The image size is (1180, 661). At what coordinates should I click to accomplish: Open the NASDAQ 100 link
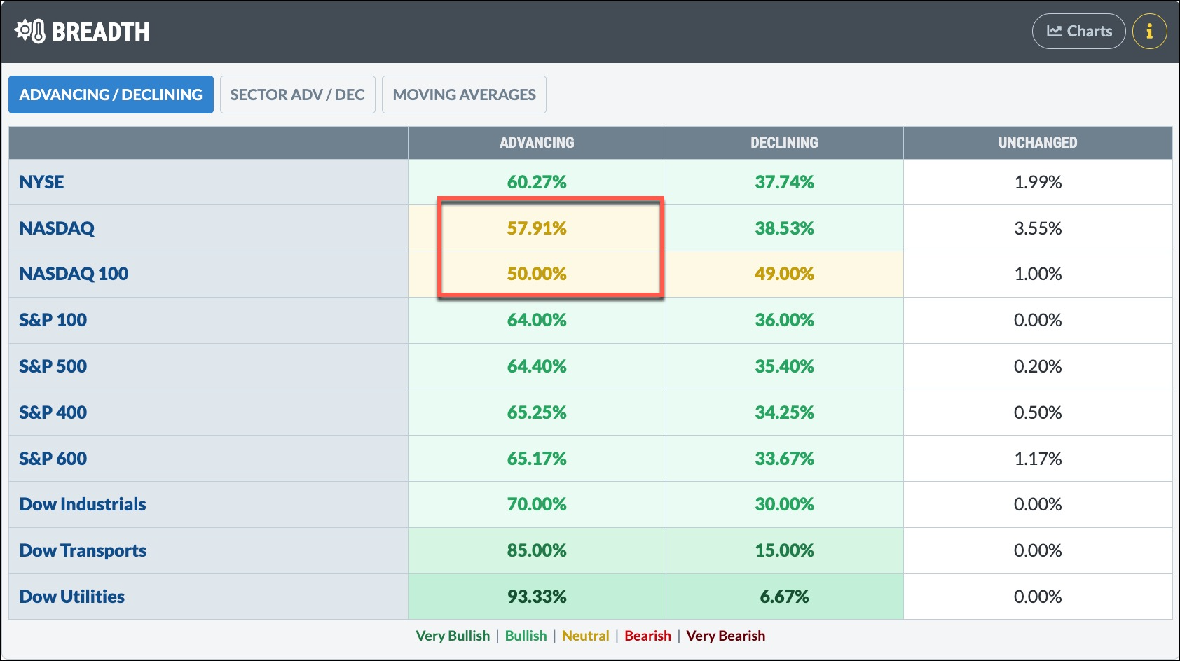coord(74,274)
